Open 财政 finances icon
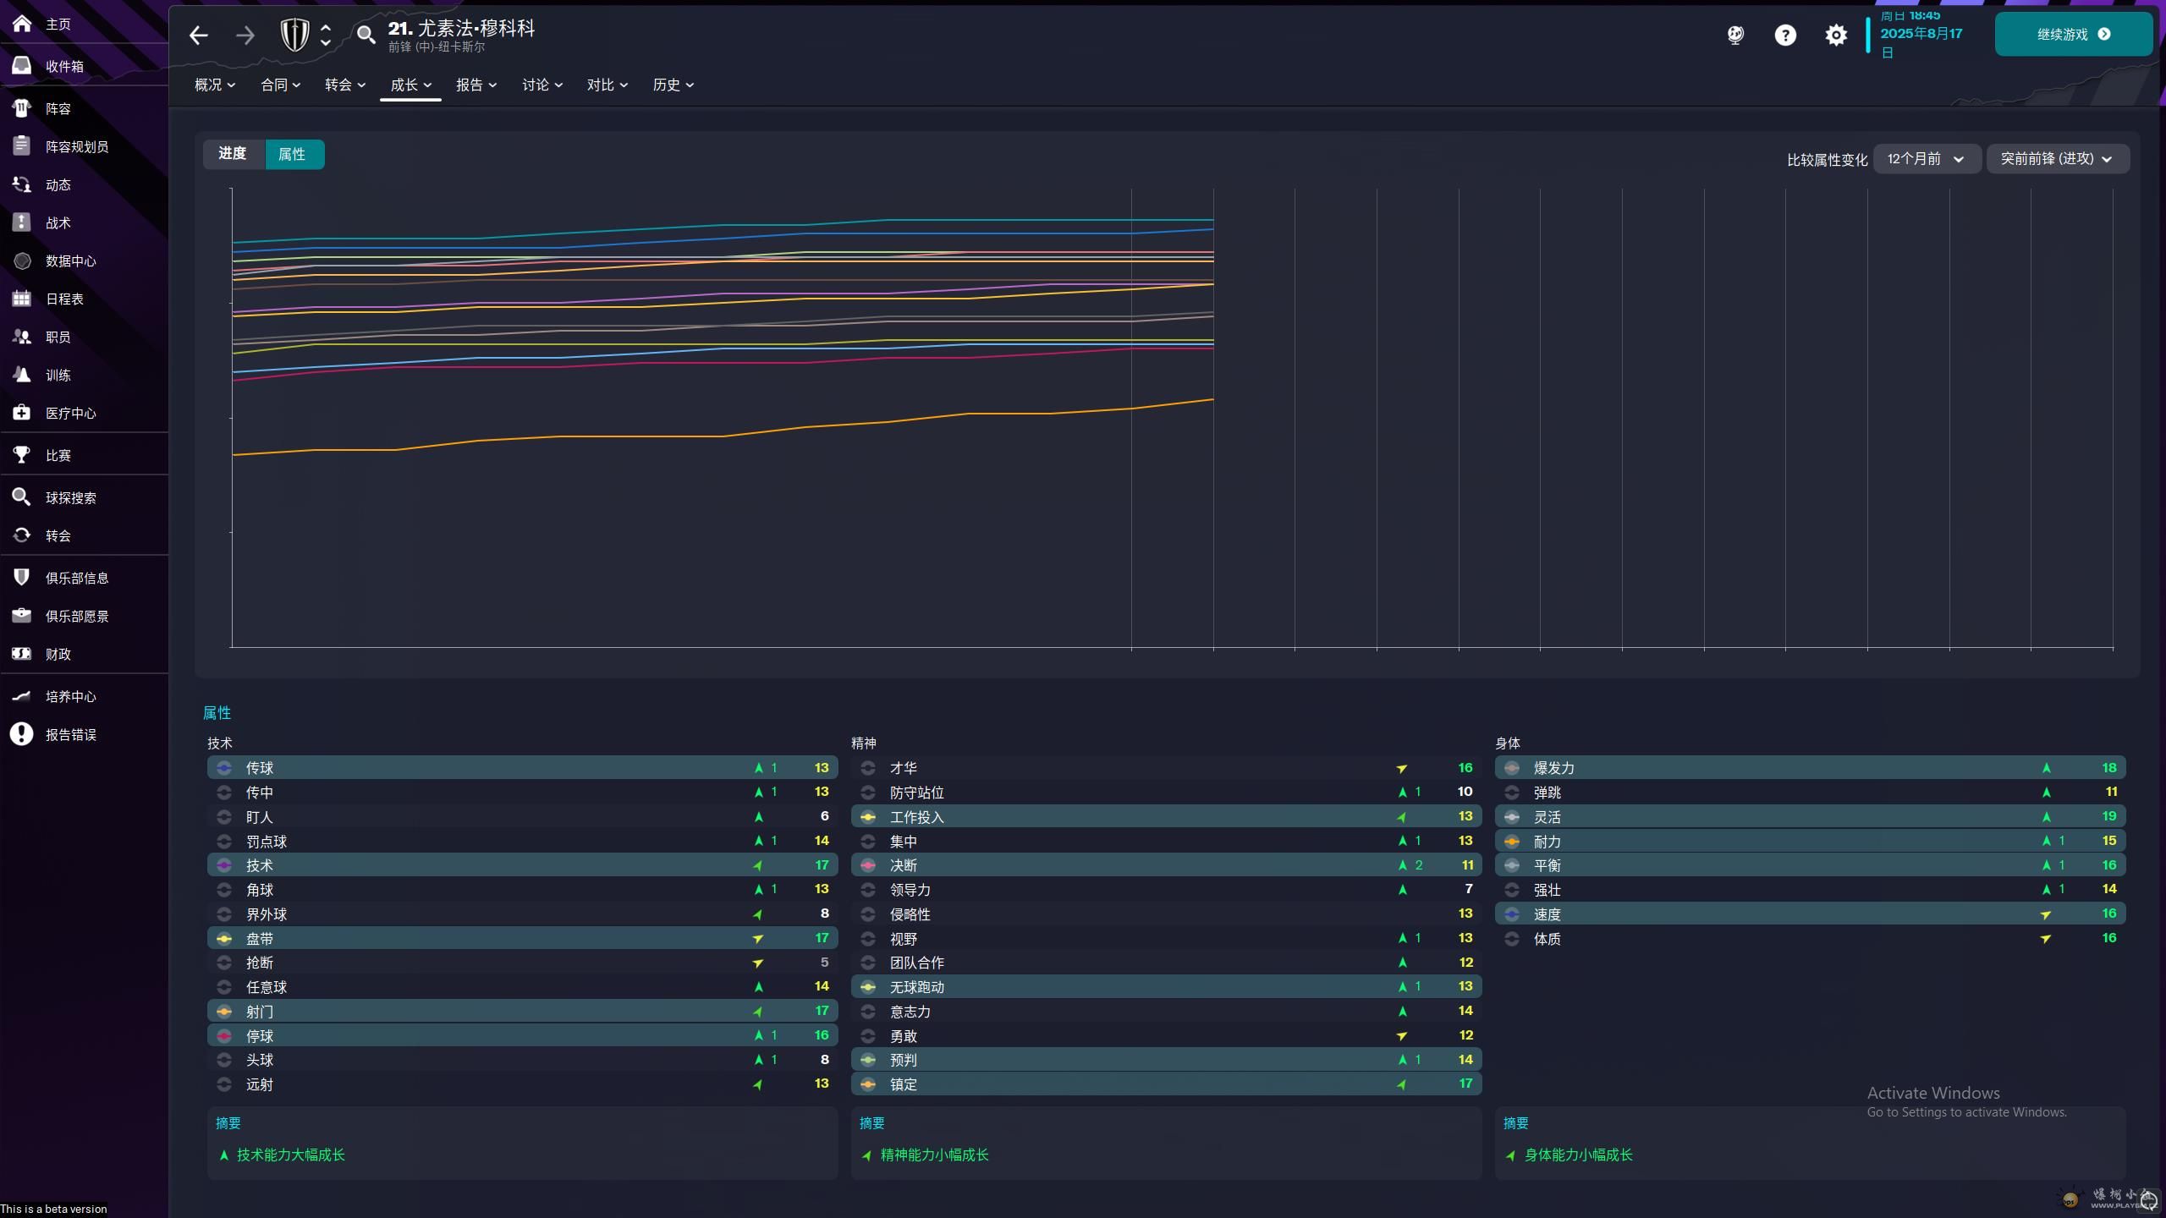Screen dimensions: 2166x1218 (22, 654)
